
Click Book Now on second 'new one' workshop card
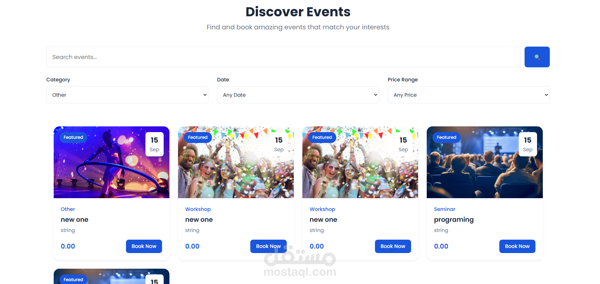[x=269, y=246]
